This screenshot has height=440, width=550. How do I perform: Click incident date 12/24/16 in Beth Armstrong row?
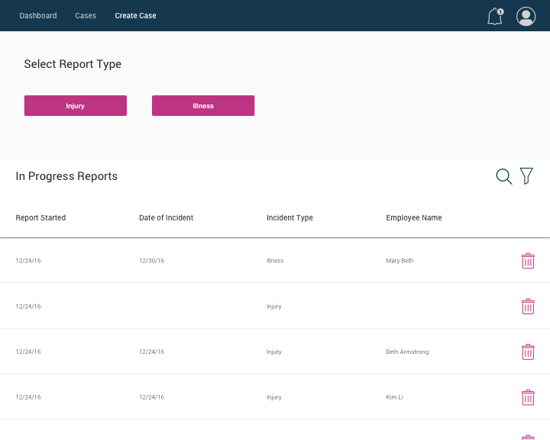click(x=151, y=352)
